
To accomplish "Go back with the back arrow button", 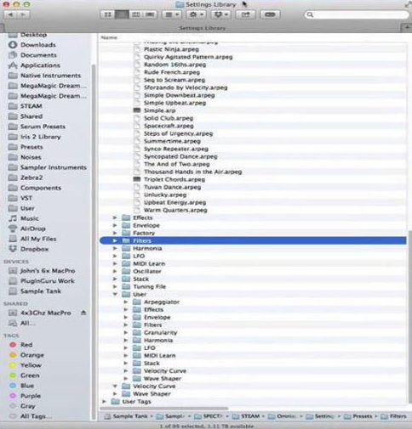I will [10, 14].
